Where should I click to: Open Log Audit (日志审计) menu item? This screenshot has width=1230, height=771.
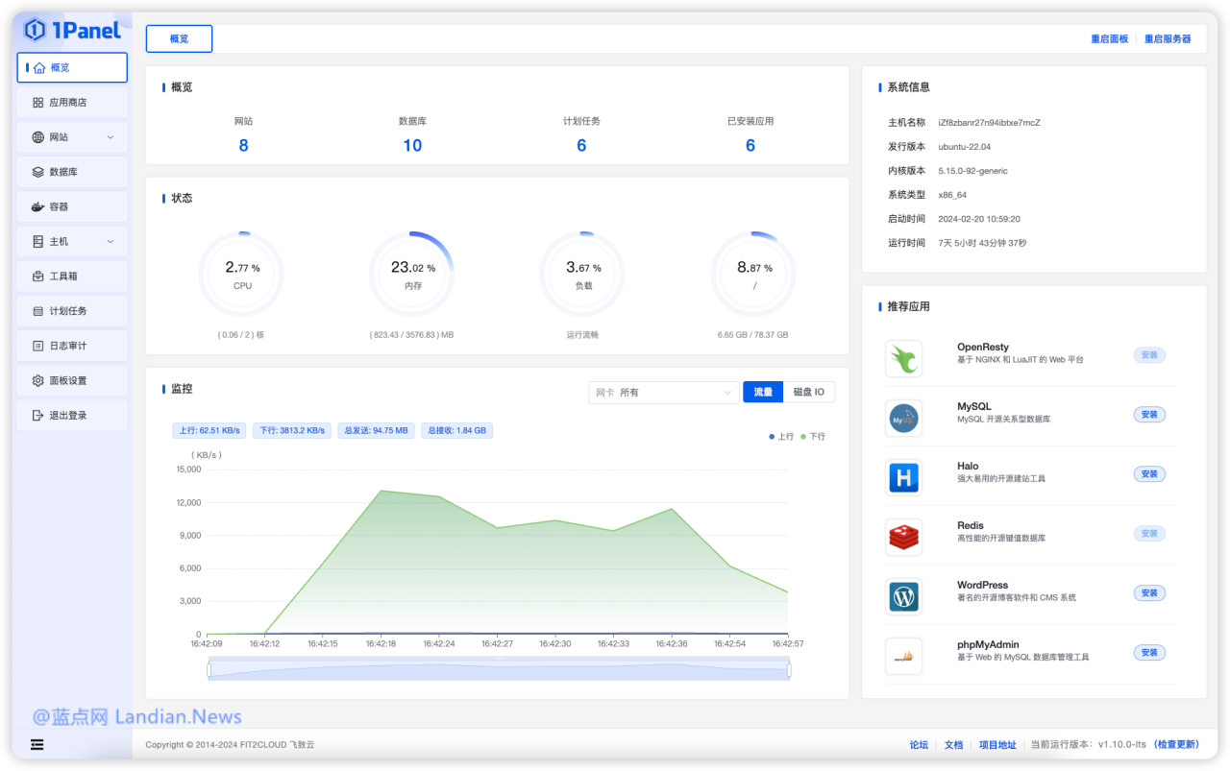point(68,346)
